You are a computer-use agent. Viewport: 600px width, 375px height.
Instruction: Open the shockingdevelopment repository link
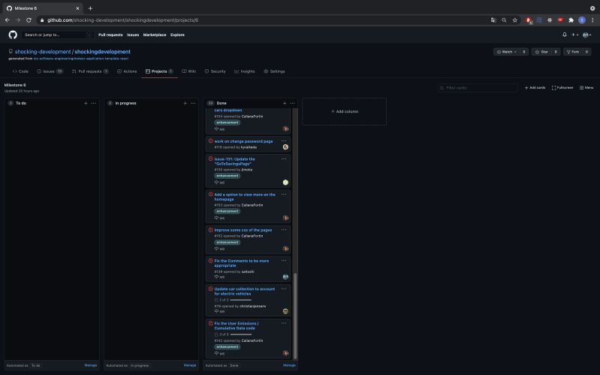pos(103,52)
